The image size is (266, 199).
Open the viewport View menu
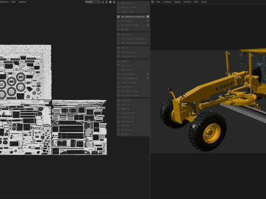pyautogui.click(x=158, y=2)
